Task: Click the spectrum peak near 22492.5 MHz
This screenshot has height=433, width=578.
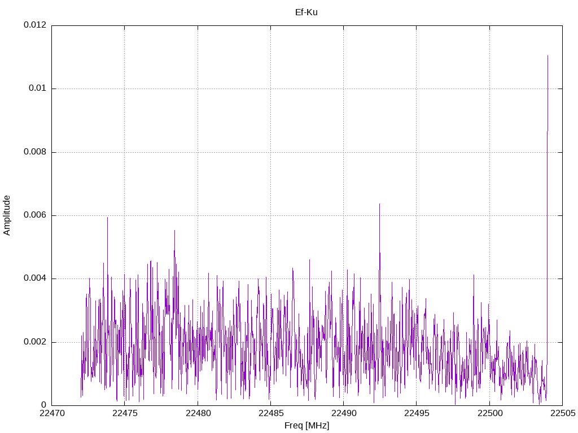Action: [379, 204]
